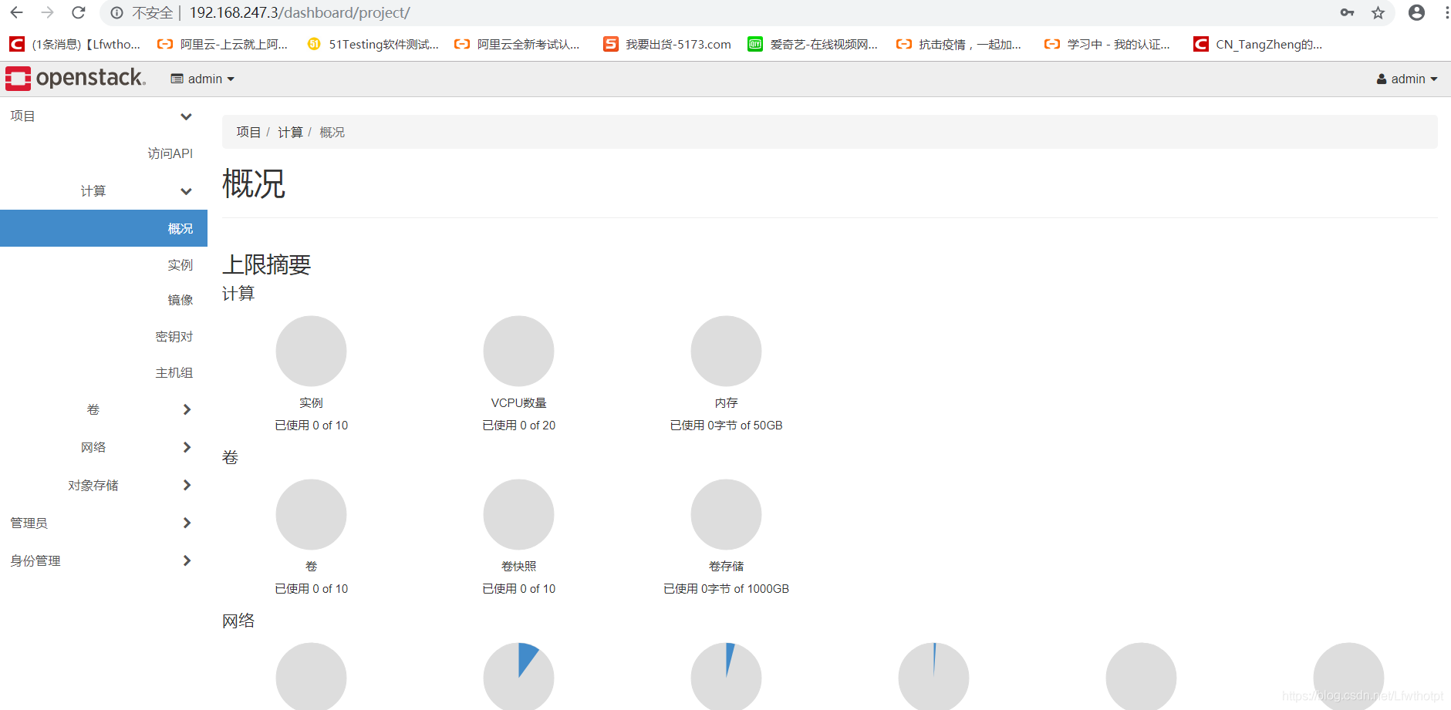The width and height of the screenshot is (1451, 710).
Task: Click the OpenStack logo
Action: 76,78
